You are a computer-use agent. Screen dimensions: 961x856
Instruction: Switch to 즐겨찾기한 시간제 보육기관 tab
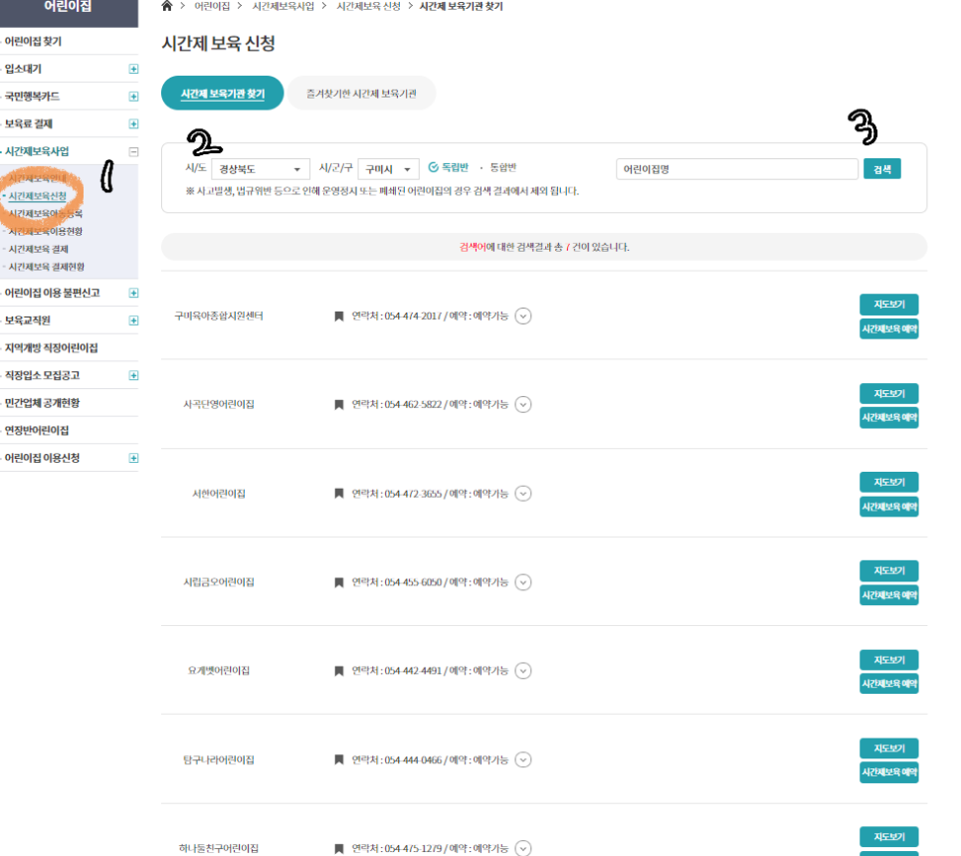pyautogui.click(x=361, y=94)
